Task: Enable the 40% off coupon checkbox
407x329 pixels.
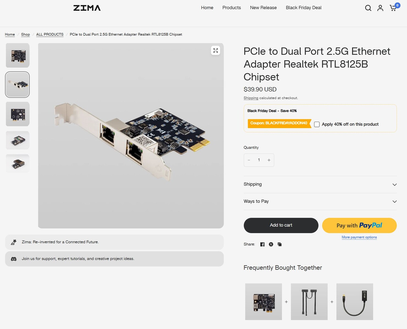Action: pos(317,124)
